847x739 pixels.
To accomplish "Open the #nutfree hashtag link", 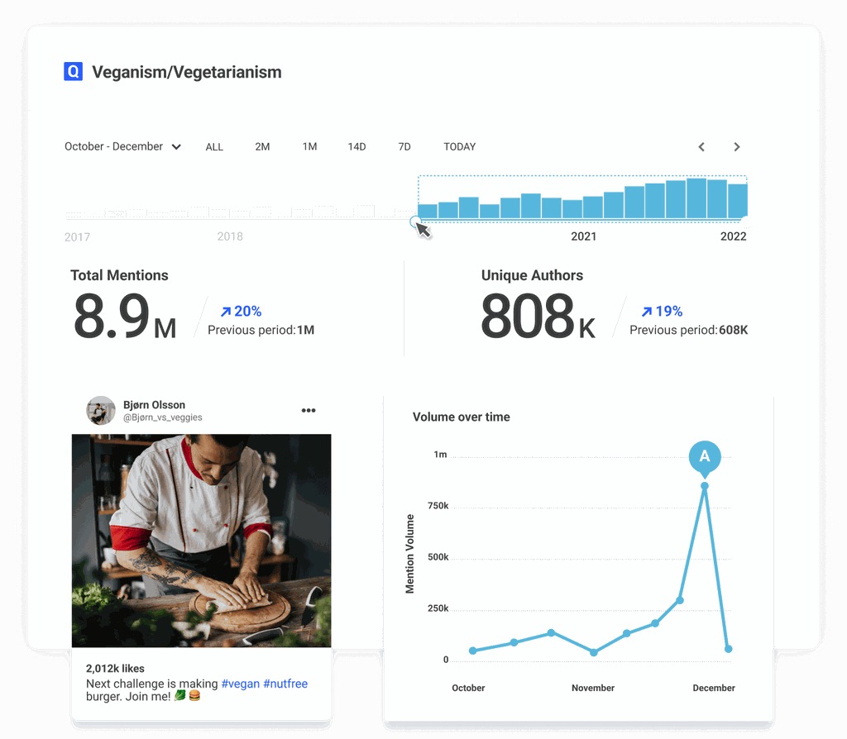I will [x=285, y=684].
